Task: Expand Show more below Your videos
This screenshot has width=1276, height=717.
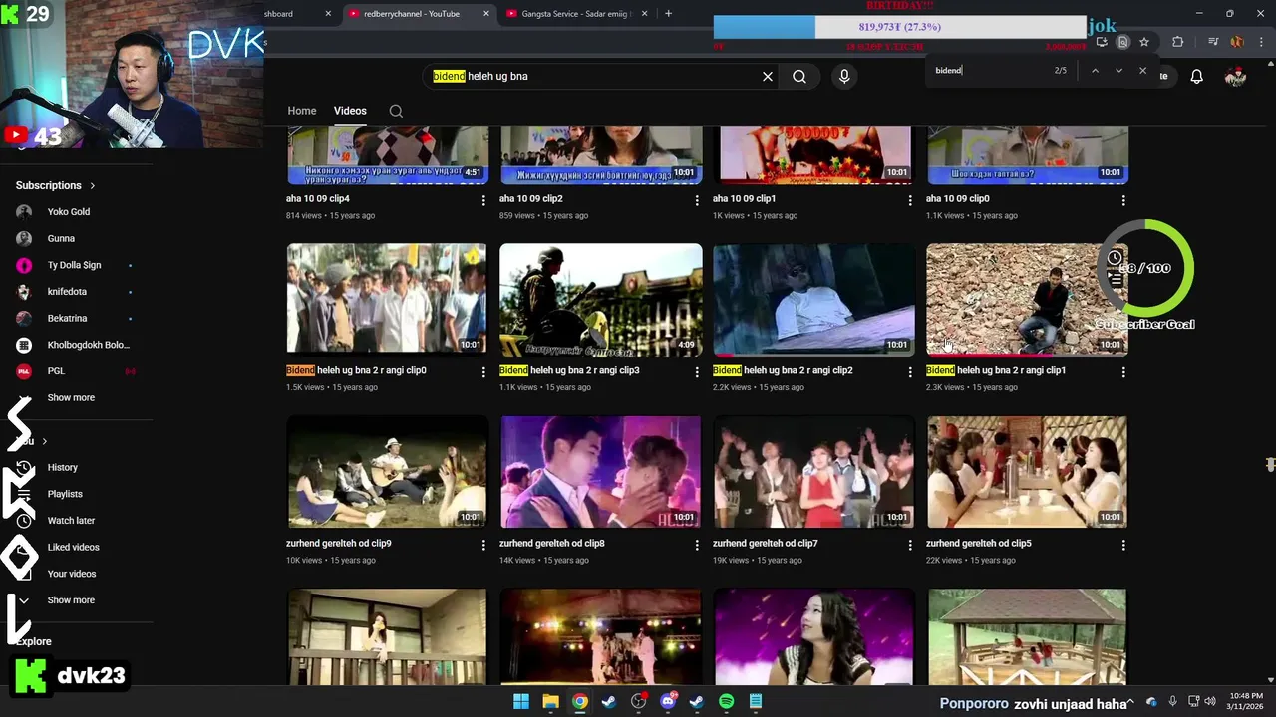Action: tap(71, 600)
